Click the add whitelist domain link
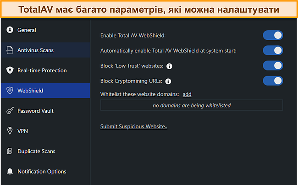 (187, 94)
